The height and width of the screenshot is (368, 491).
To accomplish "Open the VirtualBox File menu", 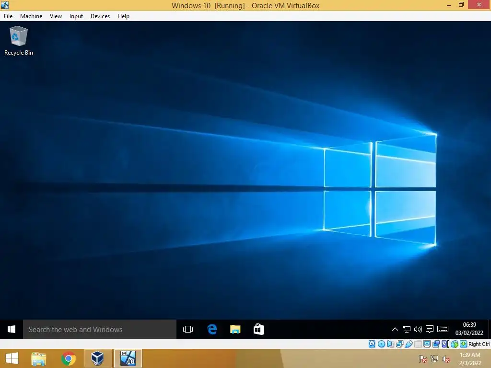I will tap(8, 16).
